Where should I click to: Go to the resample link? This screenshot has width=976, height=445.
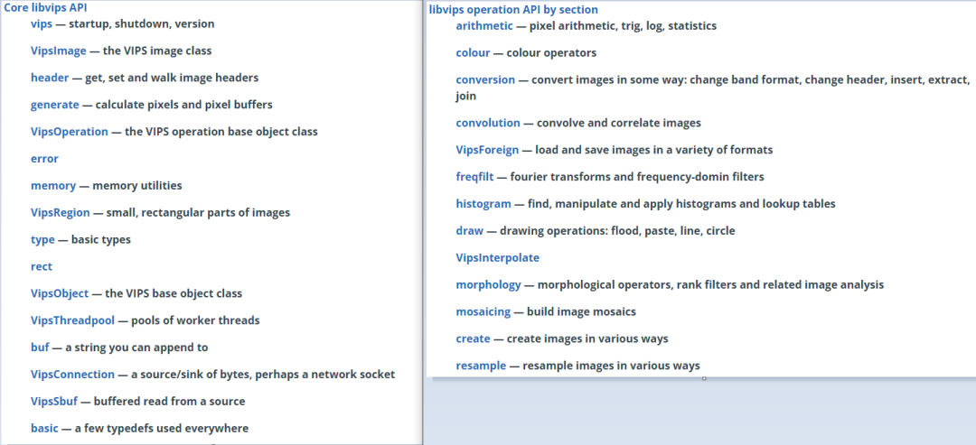481,366
